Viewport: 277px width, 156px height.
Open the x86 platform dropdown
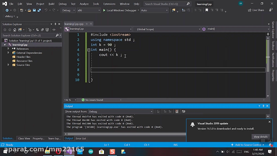89,10
